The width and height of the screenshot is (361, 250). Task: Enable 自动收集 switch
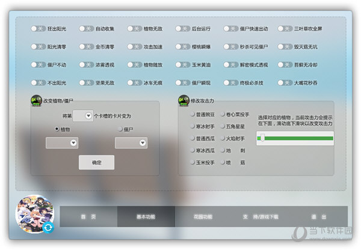click(87, 28)
